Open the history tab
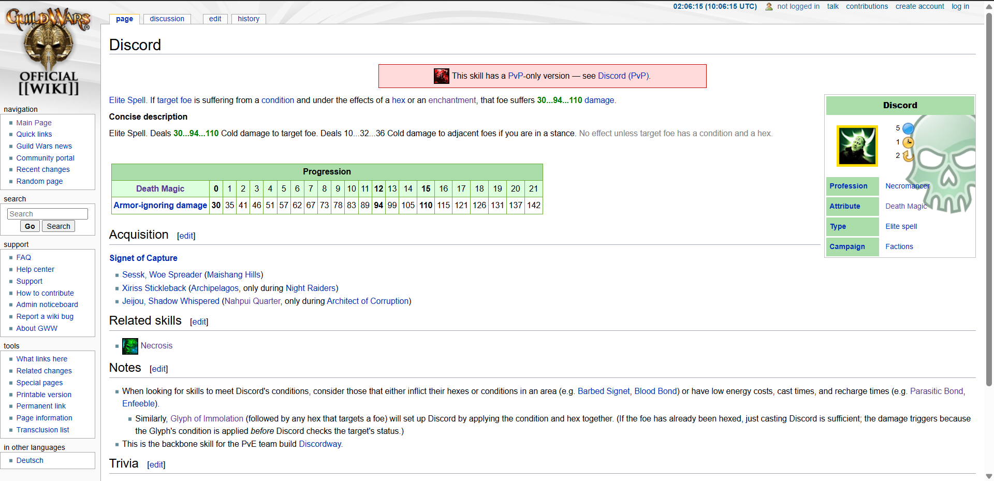Image resolution: width=994 pixels, height=481 pixels. point(248,19)
